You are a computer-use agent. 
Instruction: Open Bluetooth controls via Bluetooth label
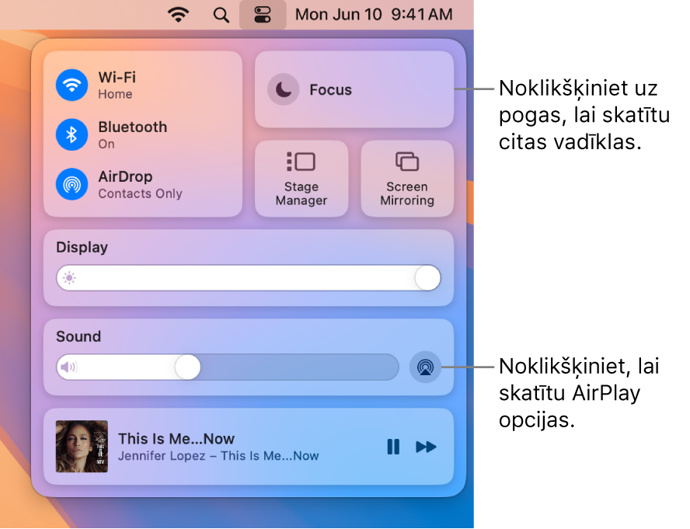point(132,127)
